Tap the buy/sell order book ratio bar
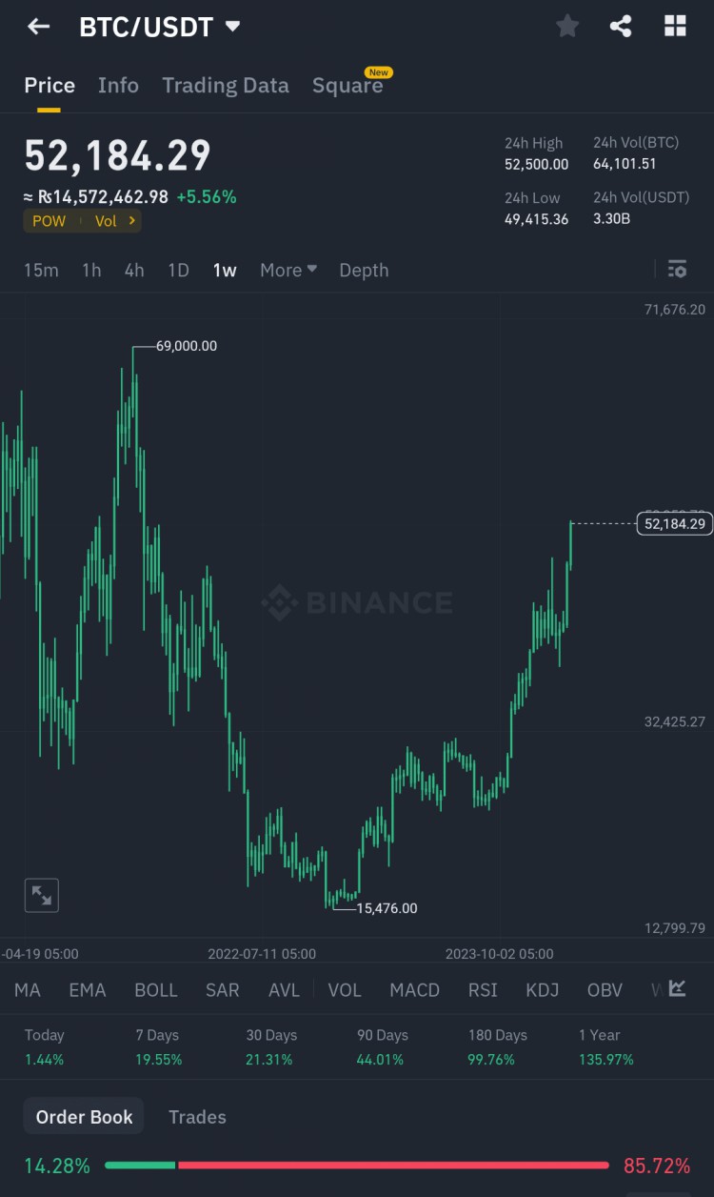This screenshot has height=1197, width=714. 356,1166
